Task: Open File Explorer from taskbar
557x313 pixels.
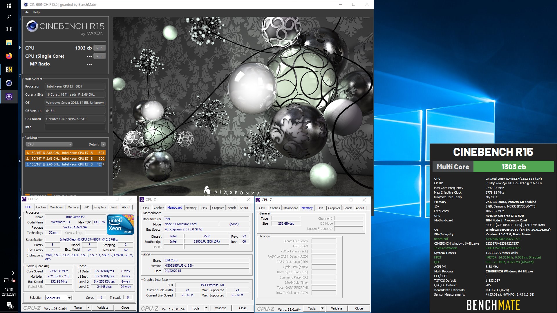Action: point(9,42)
